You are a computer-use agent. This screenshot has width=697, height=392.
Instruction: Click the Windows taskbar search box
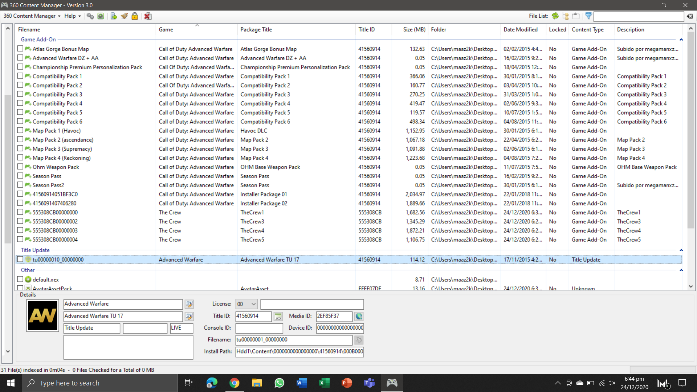coord(99,383)
